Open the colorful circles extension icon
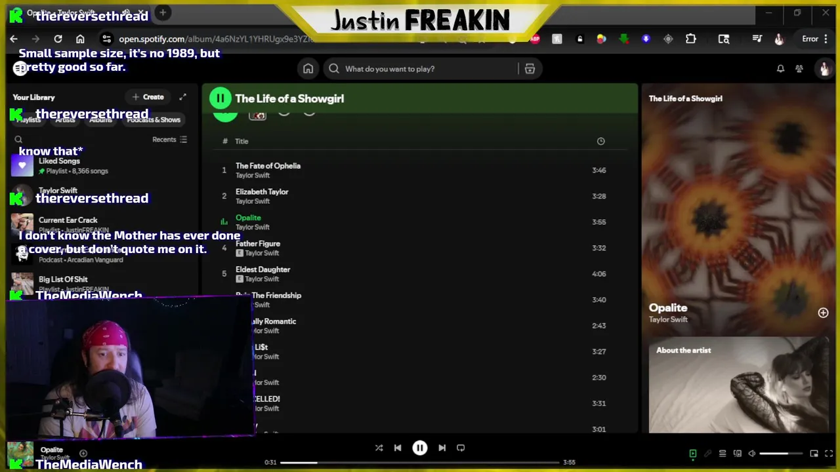The width and height of the screenshot is (840, 472). coord(601,39)
